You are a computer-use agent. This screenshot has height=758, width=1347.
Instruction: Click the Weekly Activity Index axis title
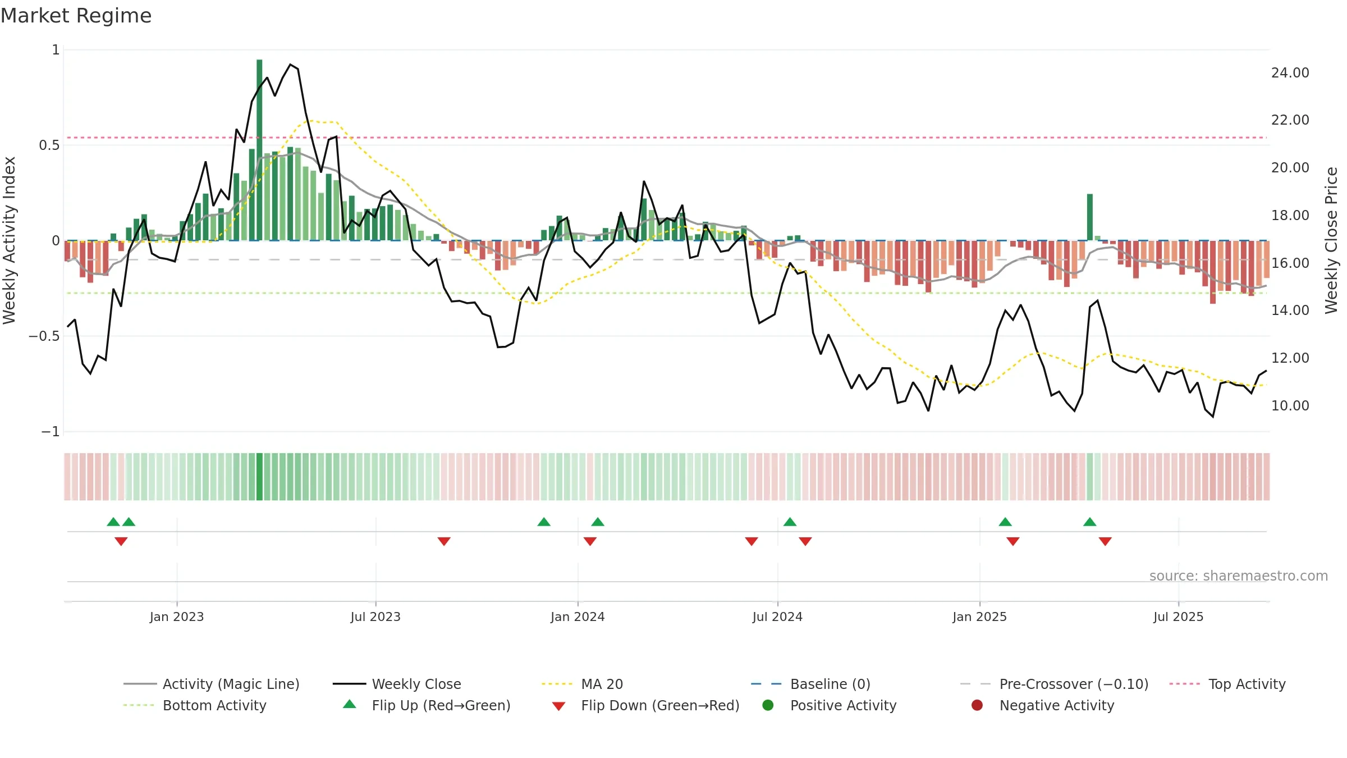[9, 240]
